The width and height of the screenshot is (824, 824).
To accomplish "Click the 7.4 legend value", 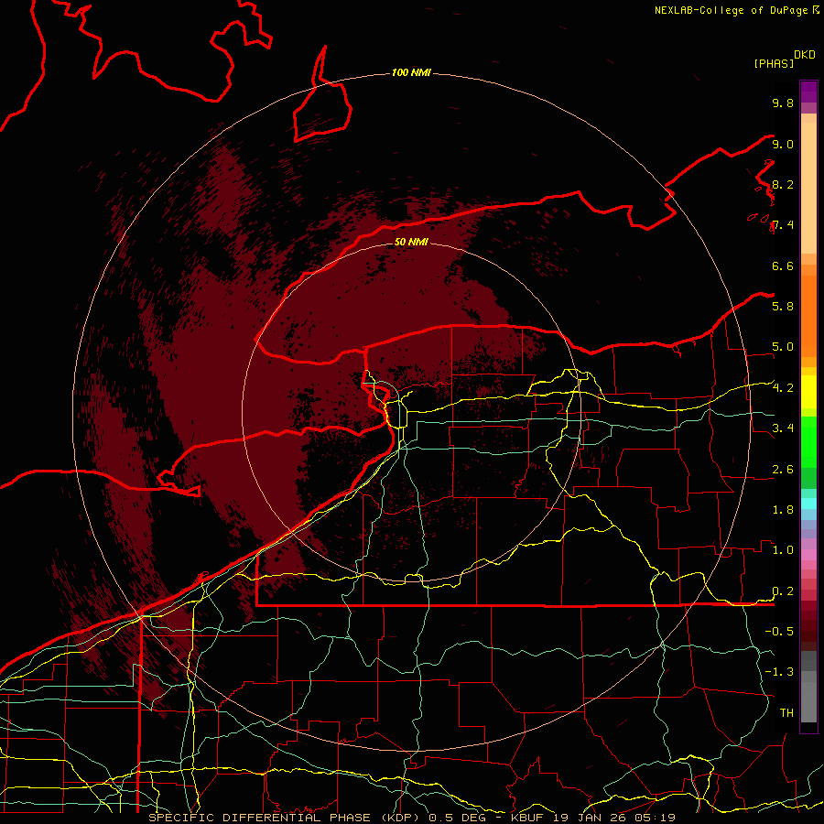I will pyautogui.click(x=783, y=225).
